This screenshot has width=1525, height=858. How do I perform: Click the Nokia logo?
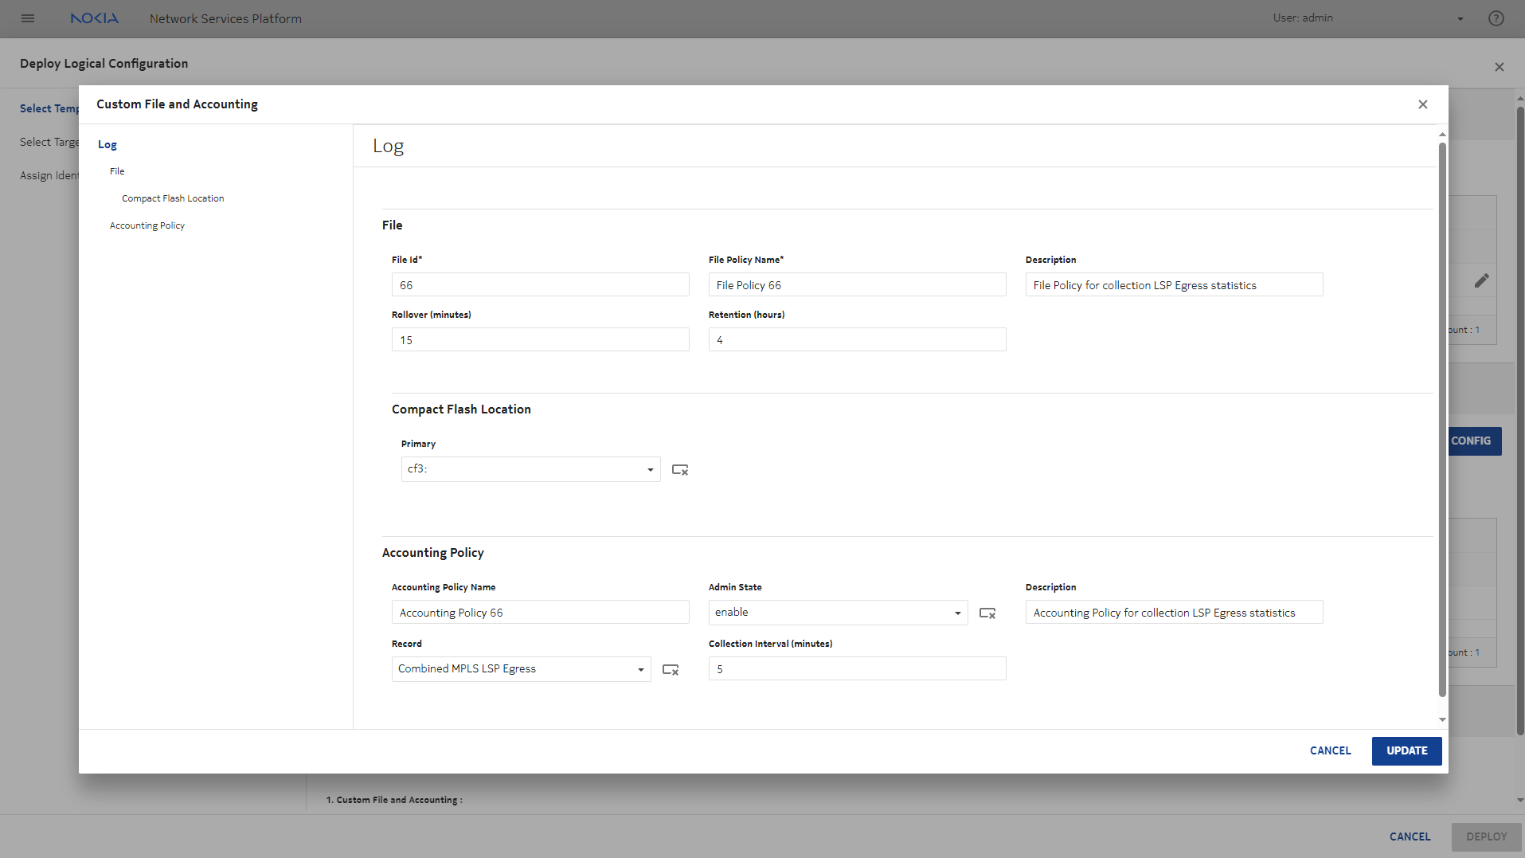(x=94, y=18)
